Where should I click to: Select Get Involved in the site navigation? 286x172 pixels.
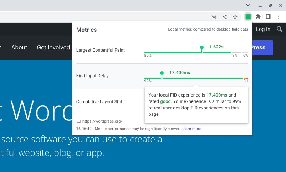click(x=53, y=47)
